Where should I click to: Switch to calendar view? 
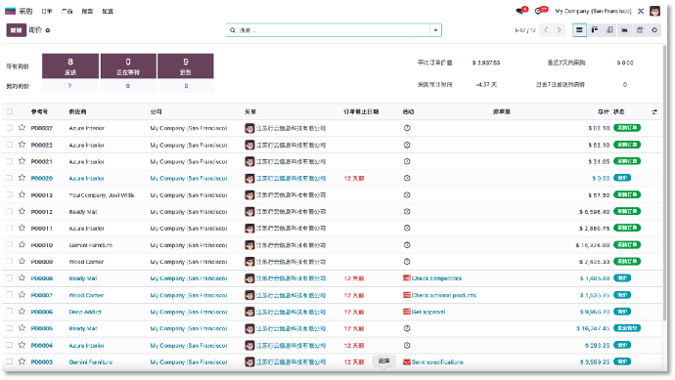click(640, 30)
